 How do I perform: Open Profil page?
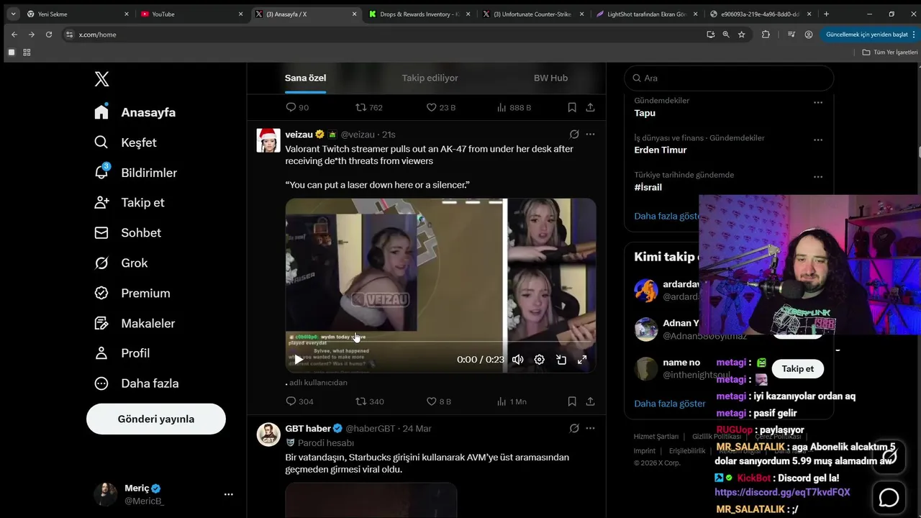(x=122, y=353)
